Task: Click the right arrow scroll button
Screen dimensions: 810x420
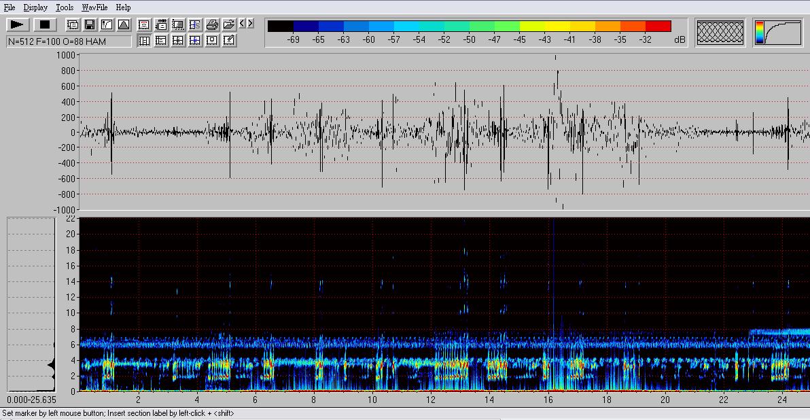Action: tap(250, 24)
